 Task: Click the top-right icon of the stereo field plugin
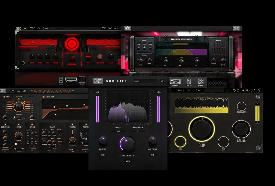[x=236, y=28]
